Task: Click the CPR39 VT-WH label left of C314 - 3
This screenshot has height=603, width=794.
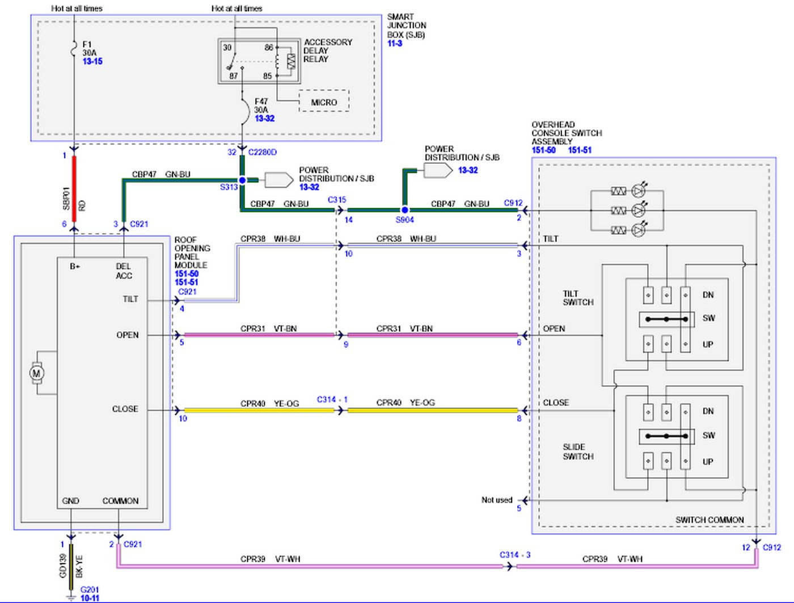Action: pyautogui.click(x=271, y=559)
